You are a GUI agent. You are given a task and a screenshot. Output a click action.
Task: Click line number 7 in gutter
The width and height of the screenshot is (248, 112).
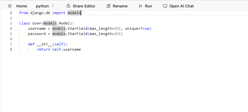point(11,44)
